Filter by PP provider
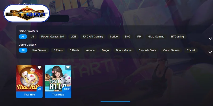 pyautogui.click(x=139, y=37)
